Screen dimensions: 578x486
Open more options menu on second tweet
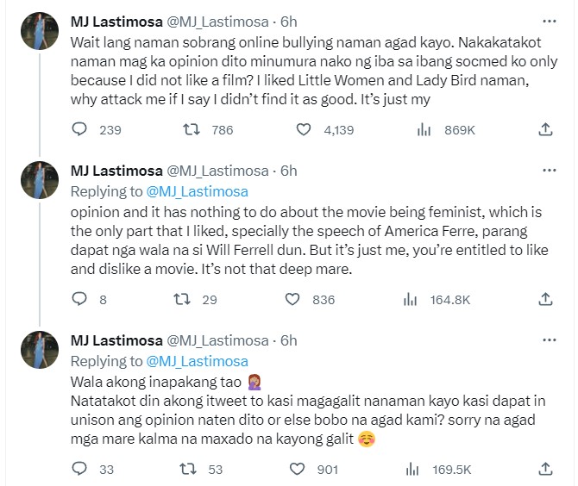[x=549, y=170]
